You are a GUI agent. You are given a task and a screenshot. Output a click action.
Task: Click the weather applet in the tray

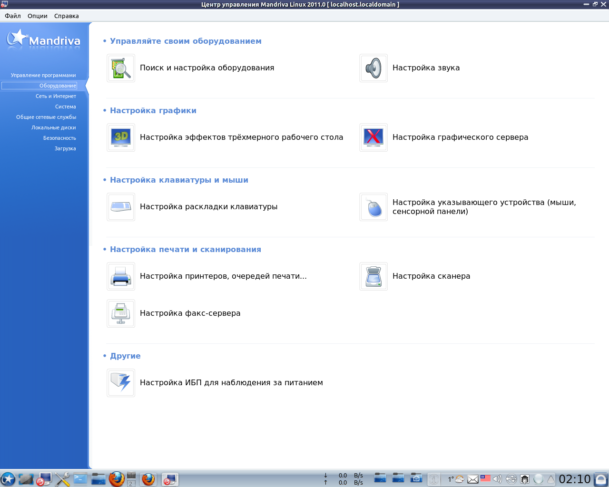(x=456, y=479)
